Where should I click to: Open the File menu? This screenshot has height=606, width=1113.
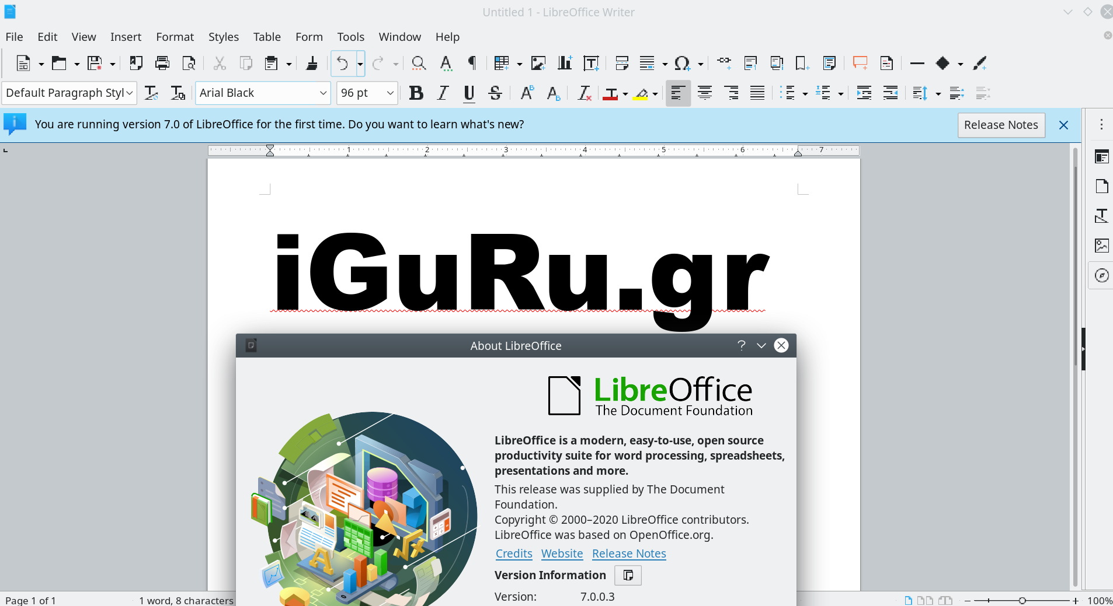15,37
